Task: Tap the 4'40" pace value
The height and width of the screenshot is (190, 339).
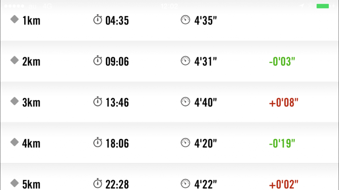Action: pyautogui.click(x=205, y=102)
